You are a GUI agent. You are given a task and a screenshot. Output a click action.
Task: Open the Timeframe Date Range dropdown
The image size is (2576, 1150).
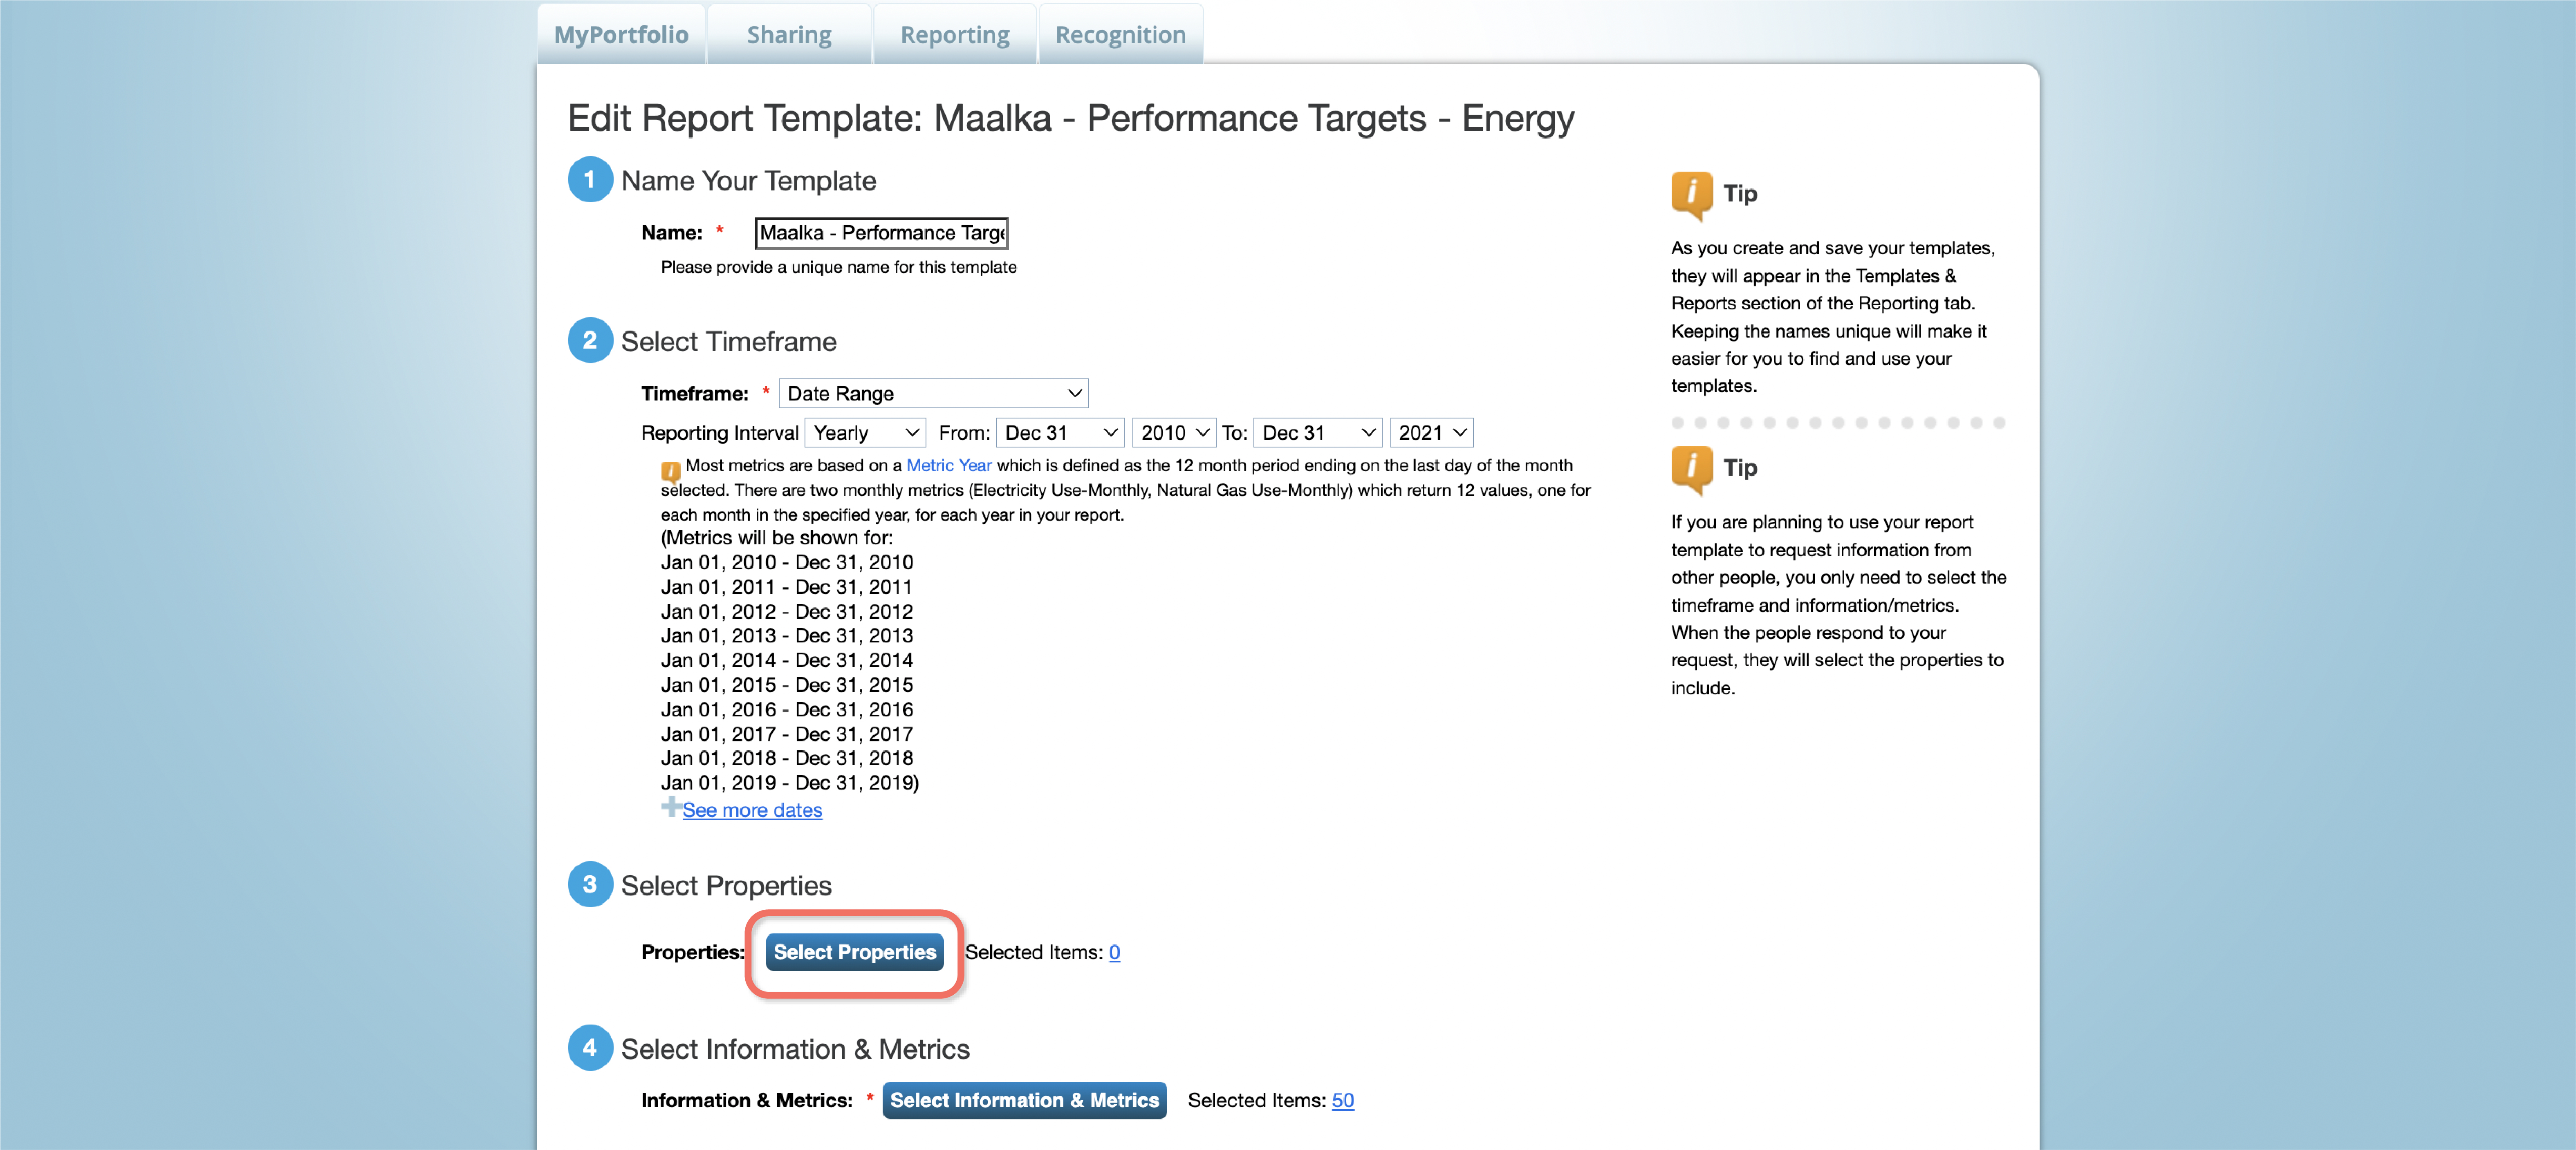click(933, 393)
